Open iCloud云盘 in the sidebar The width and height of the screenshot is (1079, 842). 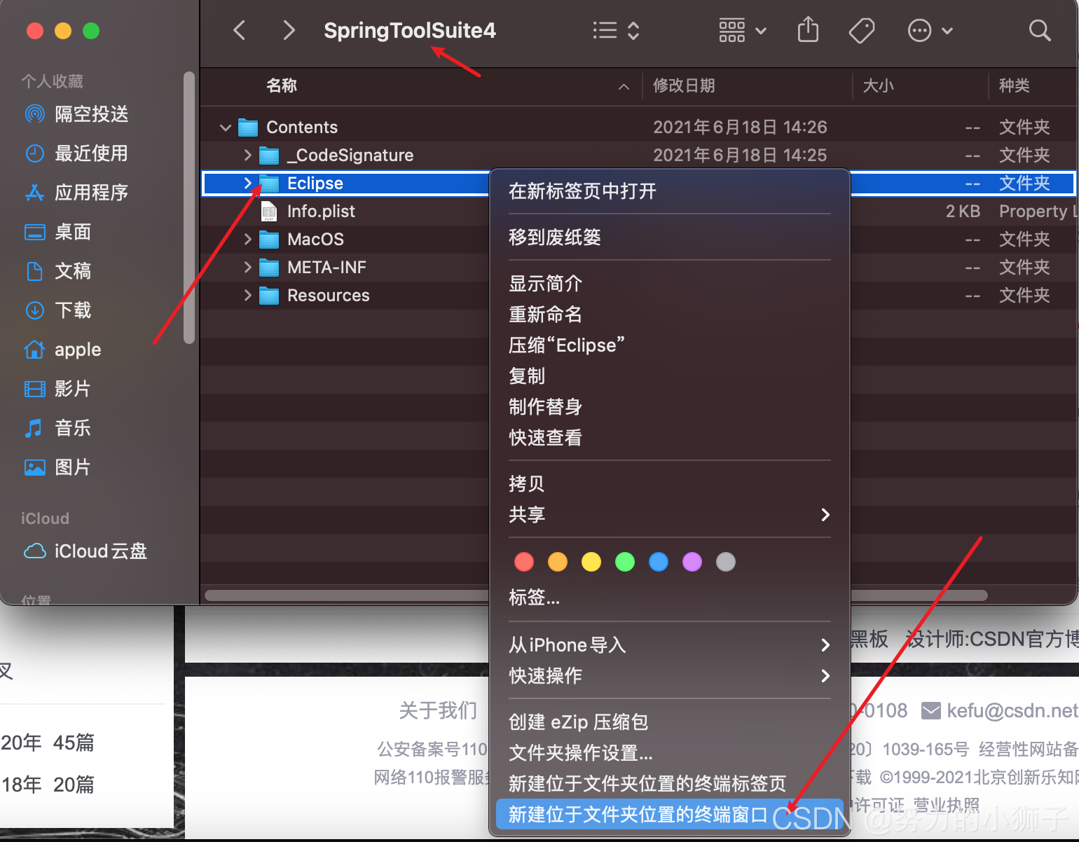pos(86,551)
